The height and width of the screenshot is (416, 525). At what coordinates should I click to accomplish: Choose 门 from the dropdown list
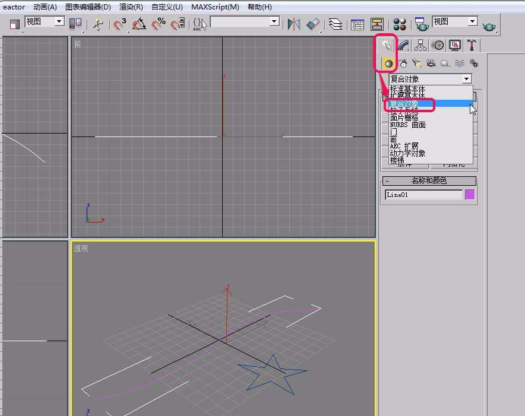point(394,132)
